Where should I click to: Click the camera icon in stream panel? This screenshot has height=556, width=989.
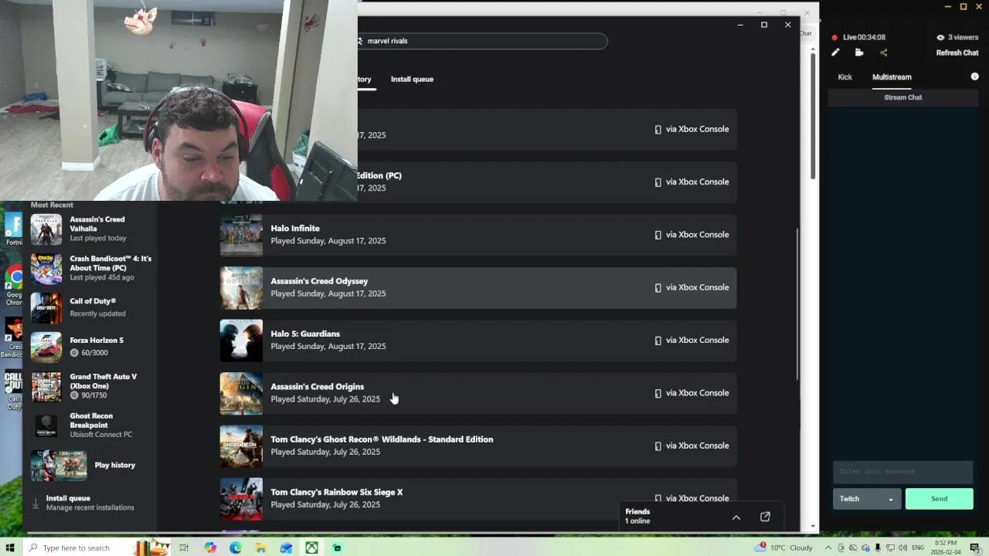859,53
